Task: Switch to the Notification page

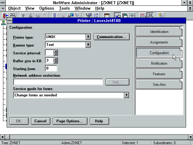Action: click(x=159, y=63)
